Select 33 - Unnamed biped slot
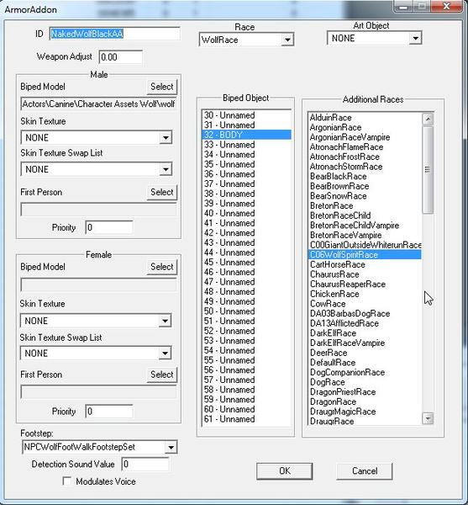Image resolution: width=468 pixels, height=505 pixels. (x=246, y=145)
